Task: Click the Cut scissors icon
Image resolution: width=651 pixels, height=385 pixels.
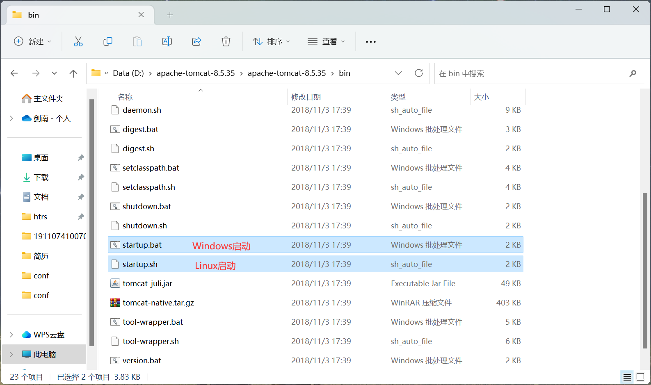Action: (78, 41)
